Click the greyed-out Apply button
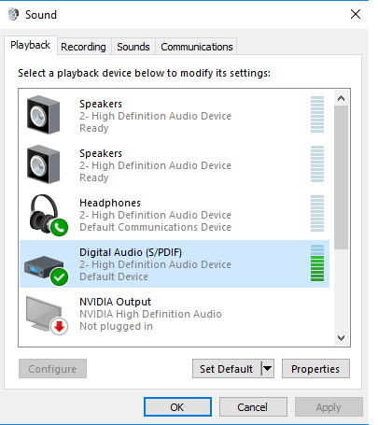 pyautogui.click(x=329, y=407)
